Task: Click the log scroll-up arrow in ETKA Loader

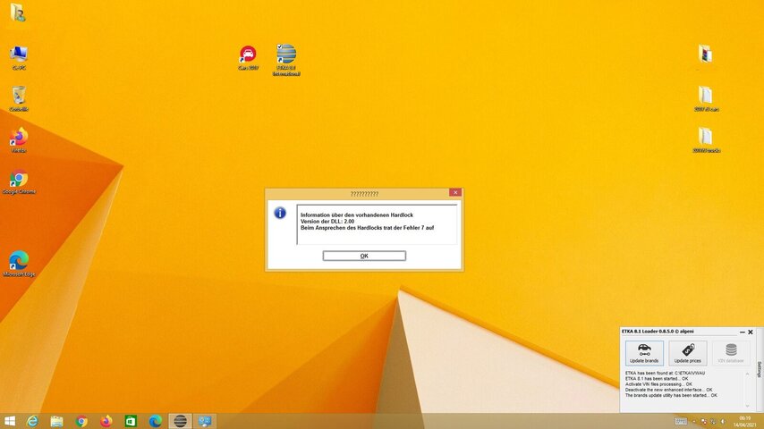Action: click(x=747, y=374)
